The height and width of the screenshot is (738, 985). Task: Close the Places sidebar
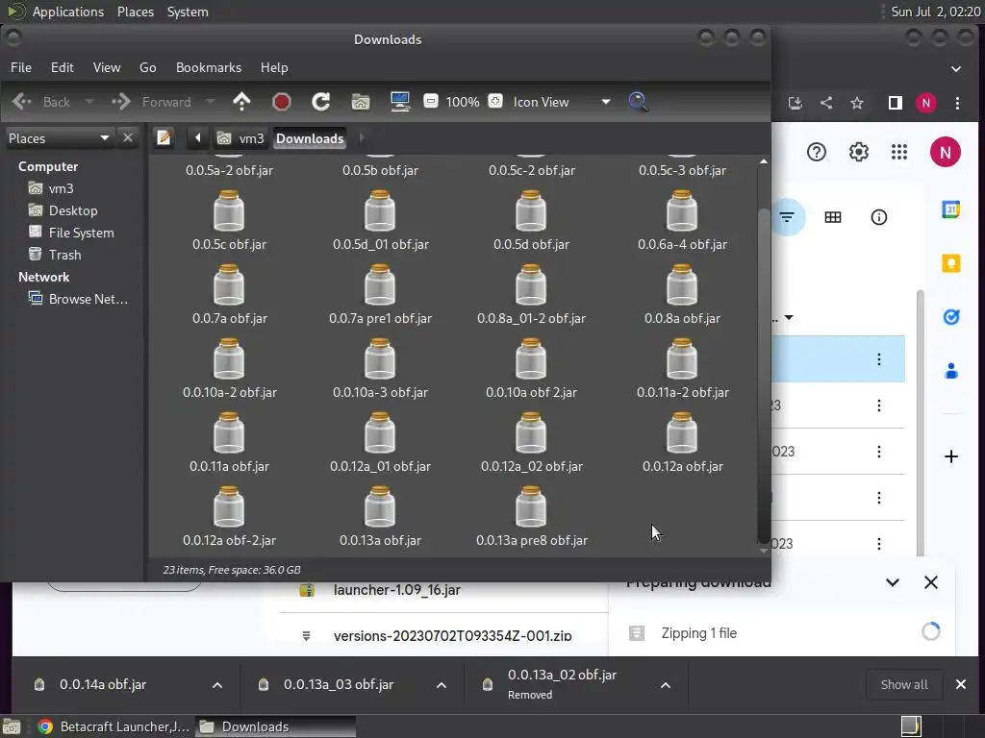pos(128,137)
